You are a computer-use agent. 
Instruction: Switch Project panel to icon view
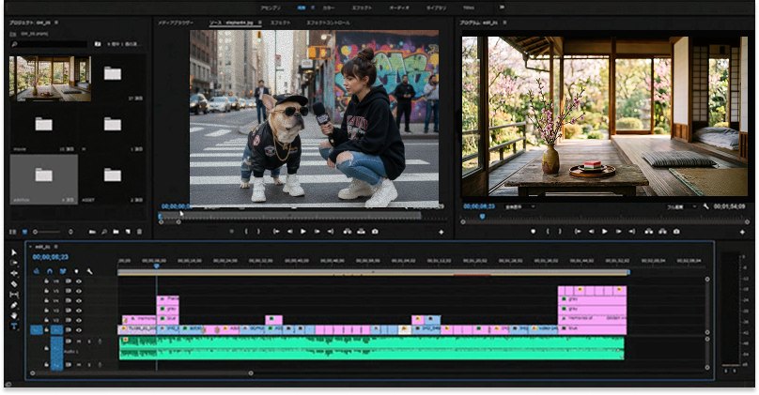(x=24, y=232)
